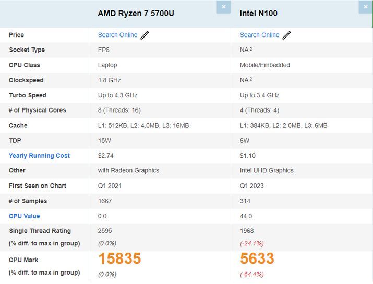Click the red -24.1% single thread difference
373x284 pixels.
(x=252, y=243)
